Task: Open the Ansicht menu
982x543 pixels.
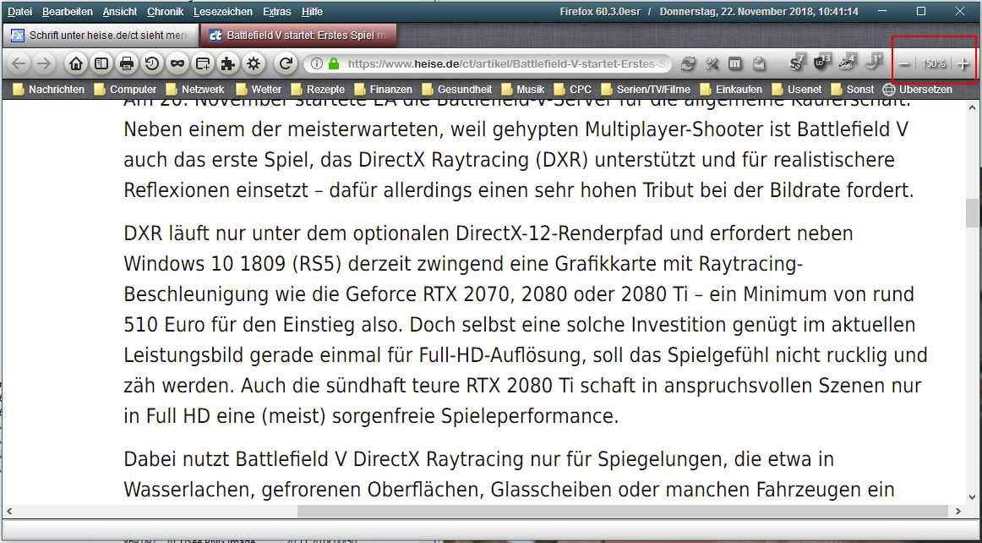Action: pos(120,12)
